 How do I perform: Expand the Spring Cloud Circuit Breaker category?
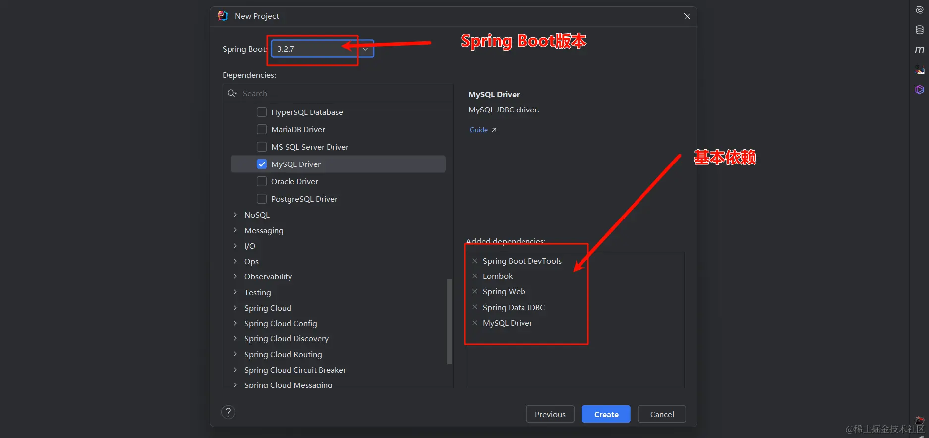pyautogui.click(x=235, y=370)
